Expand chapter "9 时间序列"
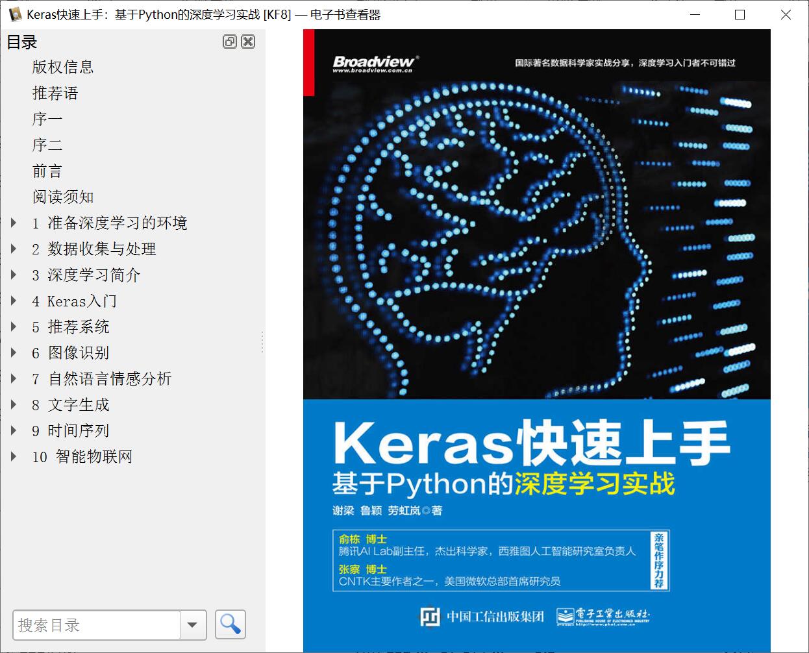This screenshot has height=653, width=809. tap(14, 430)
